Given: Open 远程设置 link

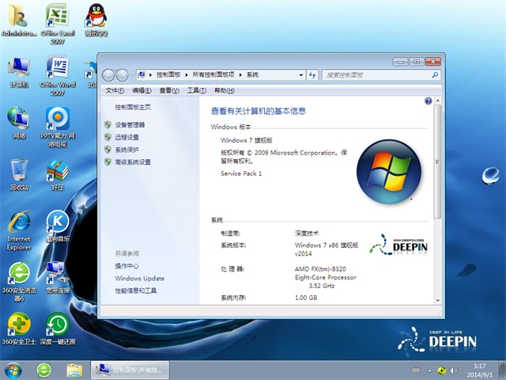Looking at the screenshot, I should click(126, 137).
